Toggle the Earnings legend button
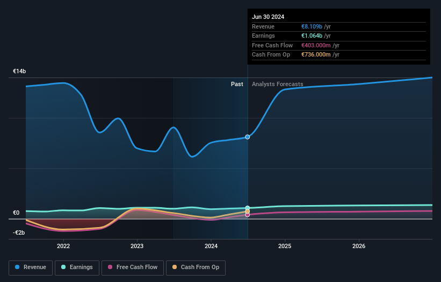The image size is (441, 282). tap(77, 267)
